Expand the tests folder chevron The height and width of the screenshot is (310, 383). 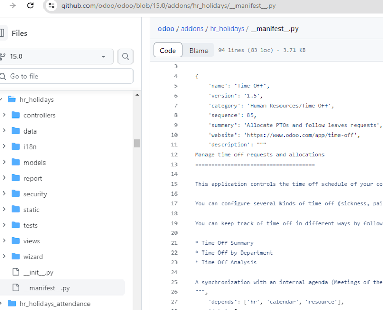pyautogui.click(x=4, y=225)
